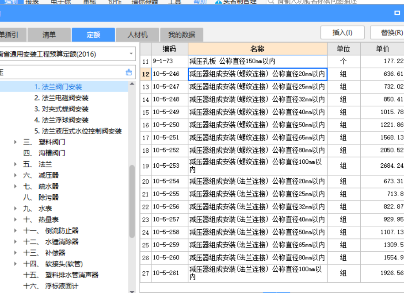Click code cell 10-5-251

pos(170,138)
